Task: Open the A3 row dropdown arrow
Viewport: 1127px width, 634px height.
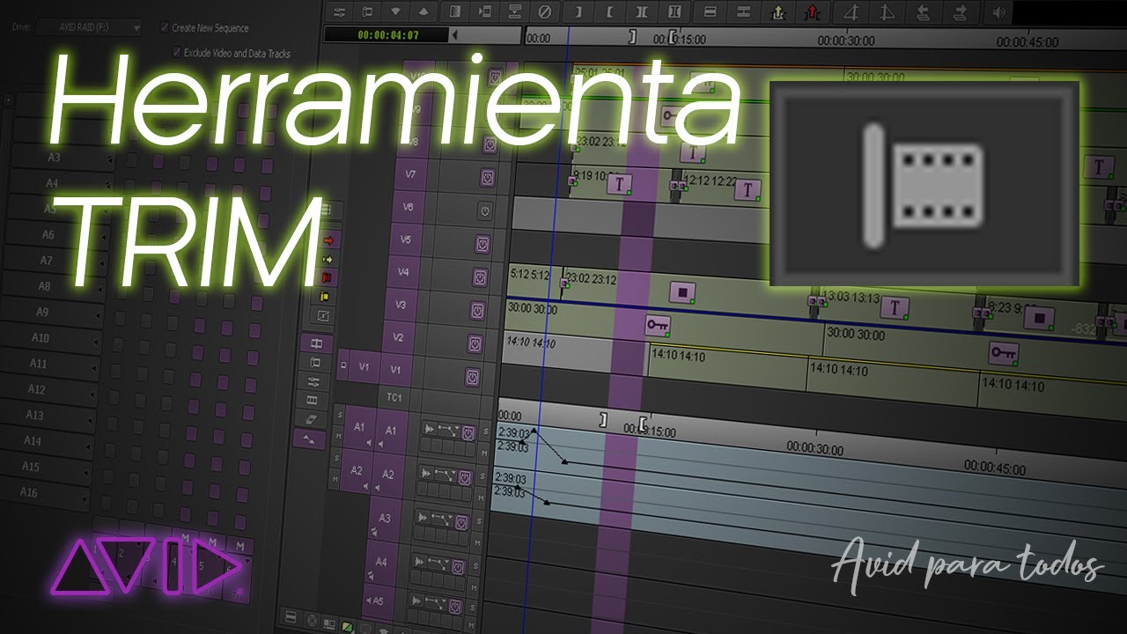Action: [x=109, y=159]
